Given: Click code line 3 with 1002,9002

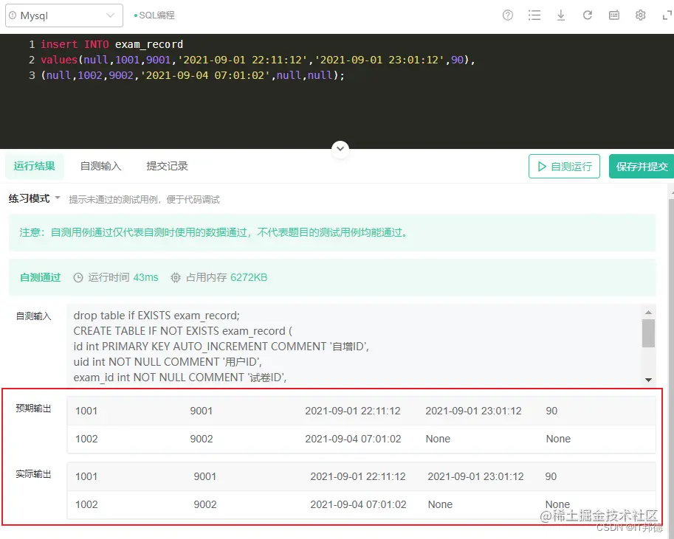Looking at the screenshot, I should pos(193,75).
